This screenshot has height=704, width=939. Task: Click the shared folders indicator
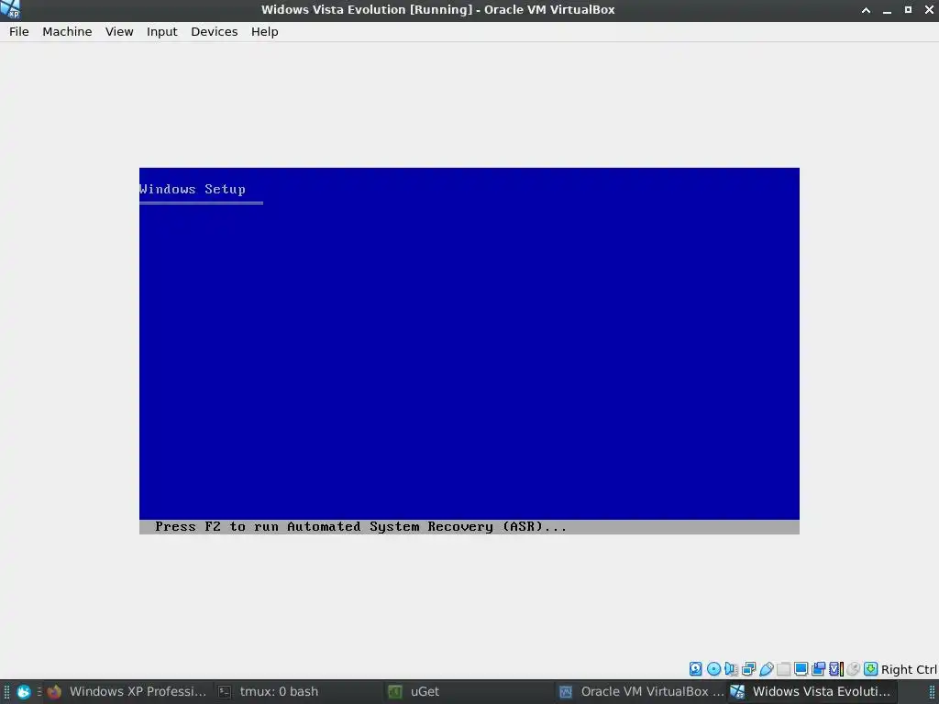783,669
